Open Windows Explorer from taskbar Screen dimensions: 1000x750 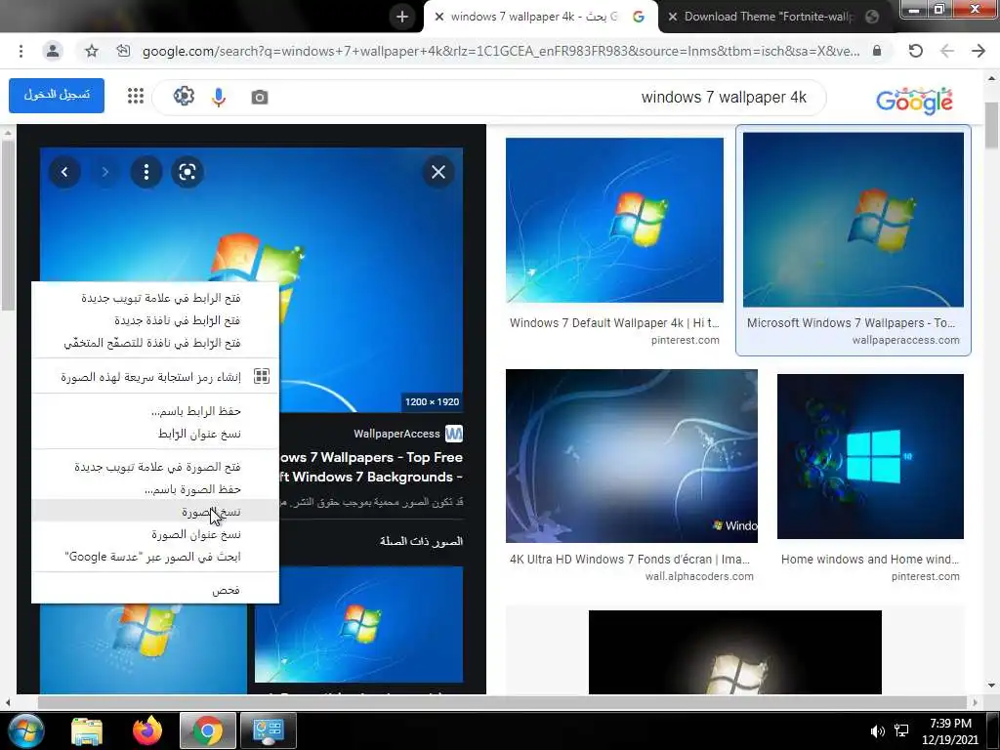point(87,730)
